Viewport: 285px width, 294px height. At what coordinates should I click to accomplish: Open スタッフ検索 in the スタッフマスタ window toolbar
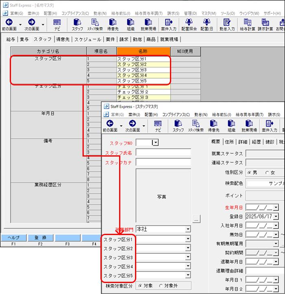pos(196,125)
